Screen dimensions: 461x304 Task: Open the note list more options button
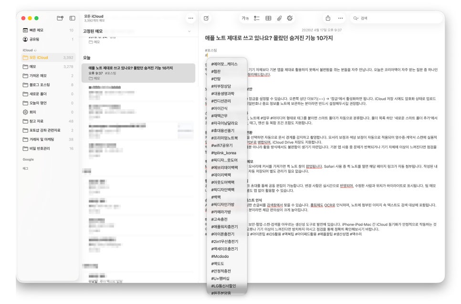(x=191, y=18)
